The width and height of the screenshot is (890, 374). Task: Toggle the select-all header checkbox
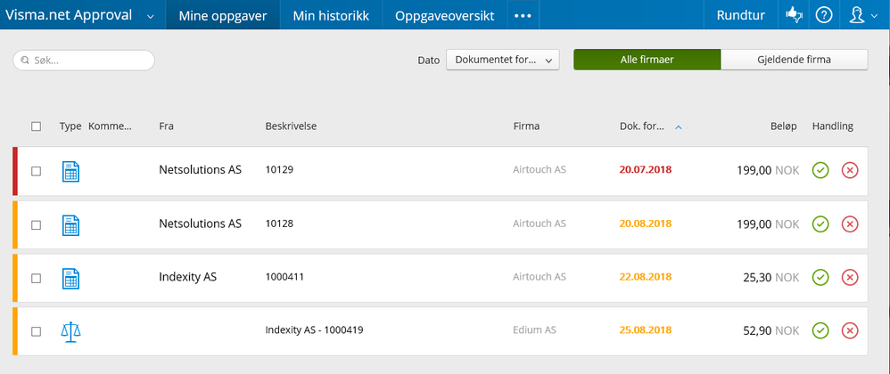click(x=37, y=126)
